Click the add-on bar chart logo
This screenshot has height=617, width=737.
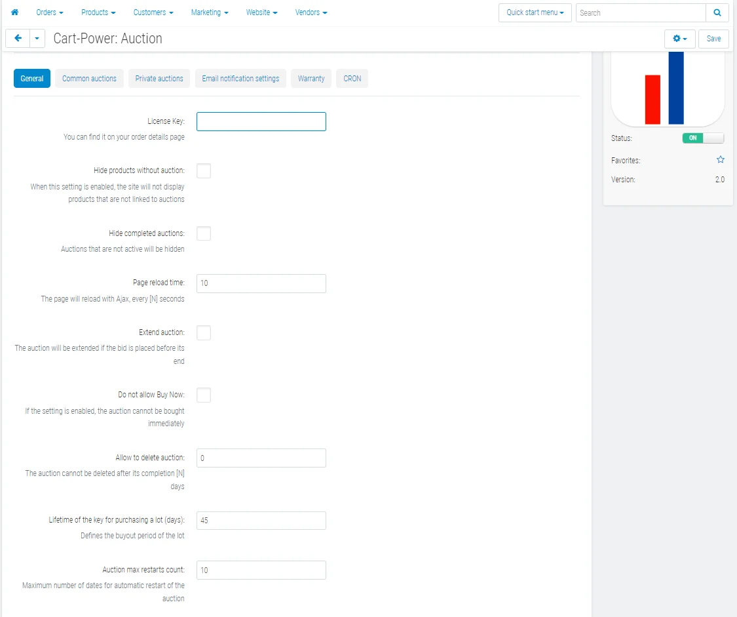[668, 89]
